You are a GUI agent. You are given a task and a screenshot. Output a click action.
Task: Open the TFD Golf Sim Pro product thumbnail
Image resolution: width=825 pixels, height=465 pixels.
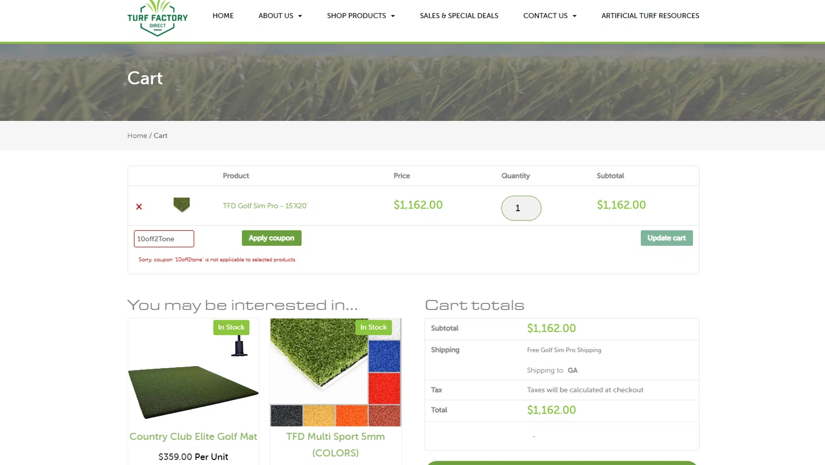pos(182,205)
